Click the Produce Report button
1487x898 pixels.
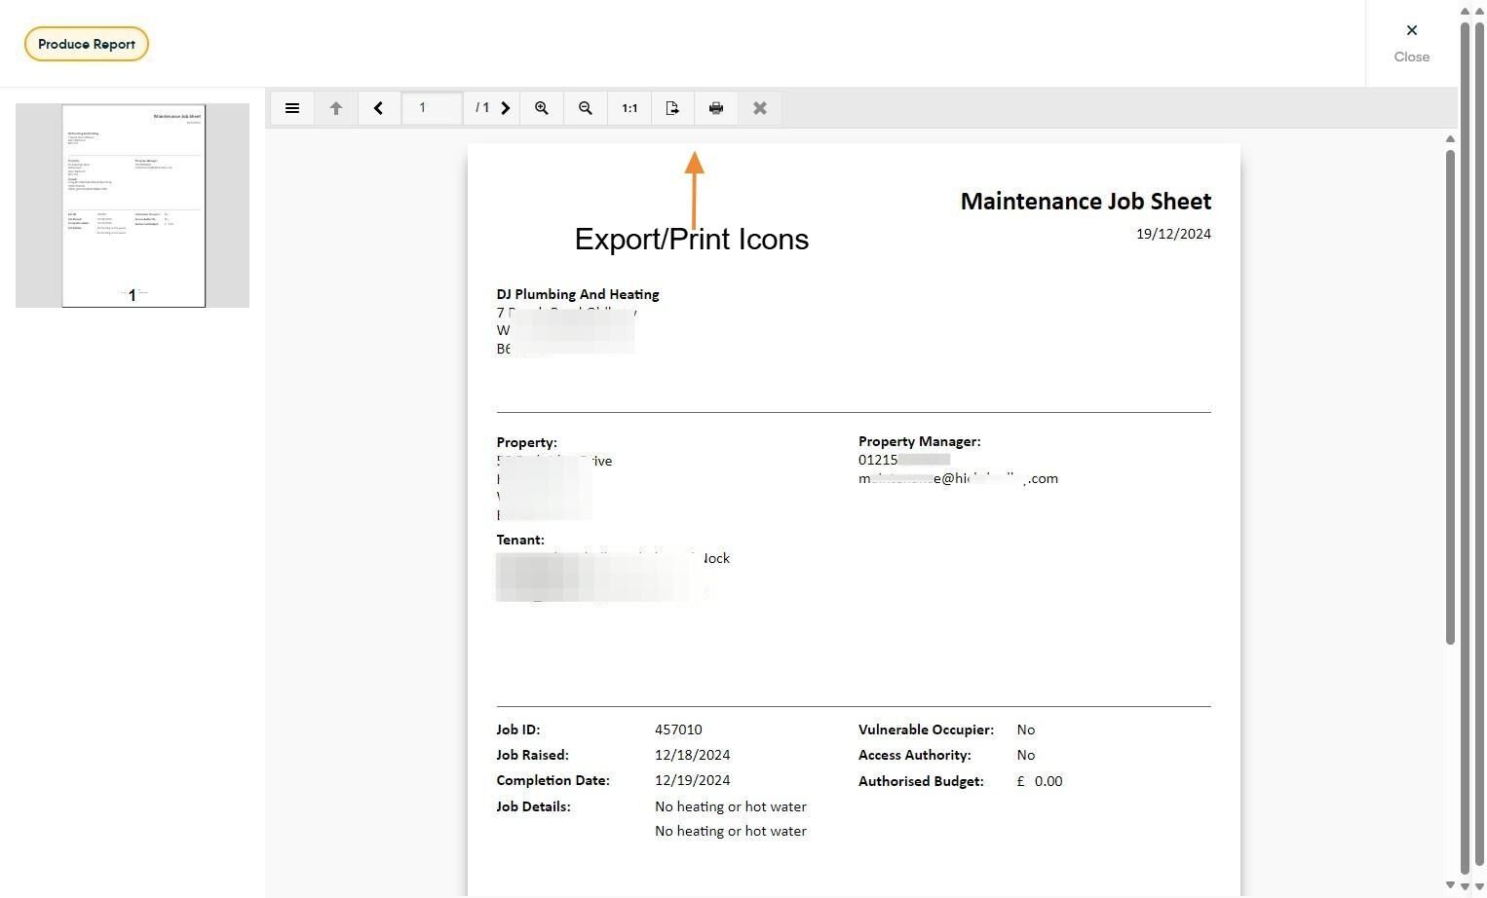point(87,44)
